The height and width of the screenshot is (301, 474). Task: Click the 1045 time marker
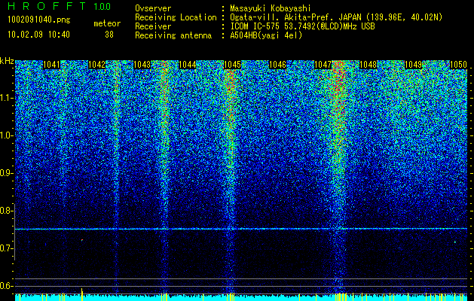coord(232,65)
